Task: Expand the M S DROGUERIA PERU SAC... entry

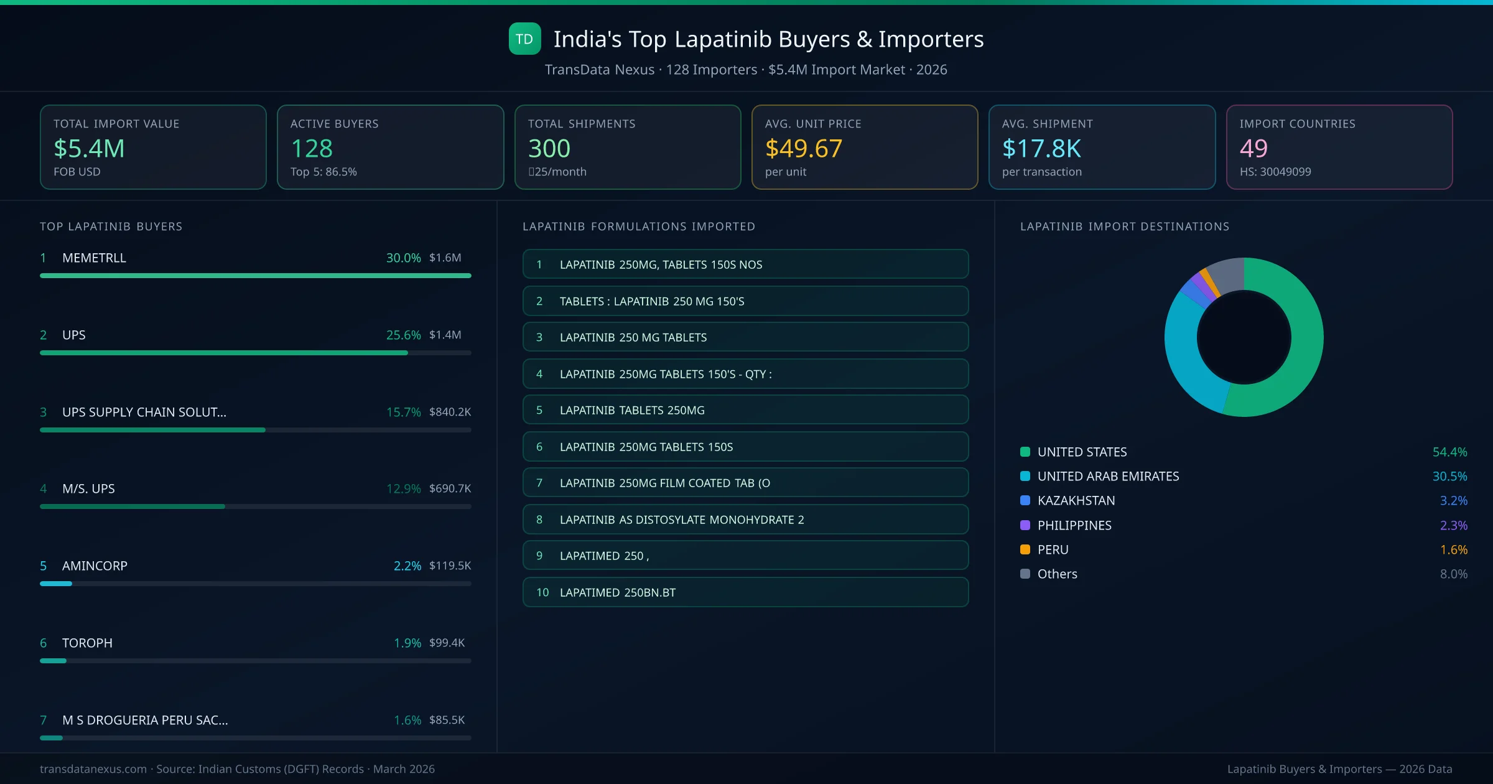Action: click(x=145, y=720)
